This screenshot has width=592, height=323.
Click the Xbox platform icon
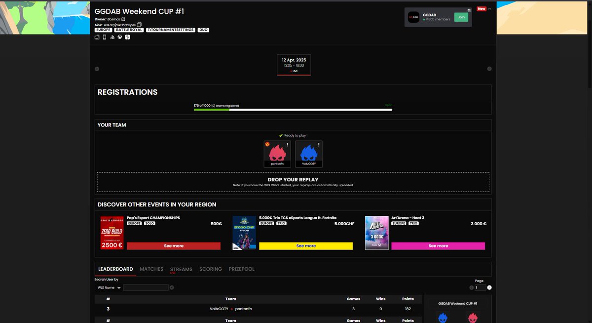point(120,37)
